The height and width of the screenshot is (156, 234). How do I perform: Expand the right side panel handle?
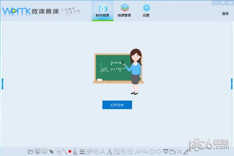[x=232, y=83]
